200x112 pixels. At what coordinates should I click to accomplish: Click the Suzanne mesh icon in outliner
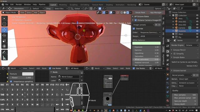coord(176,31)
